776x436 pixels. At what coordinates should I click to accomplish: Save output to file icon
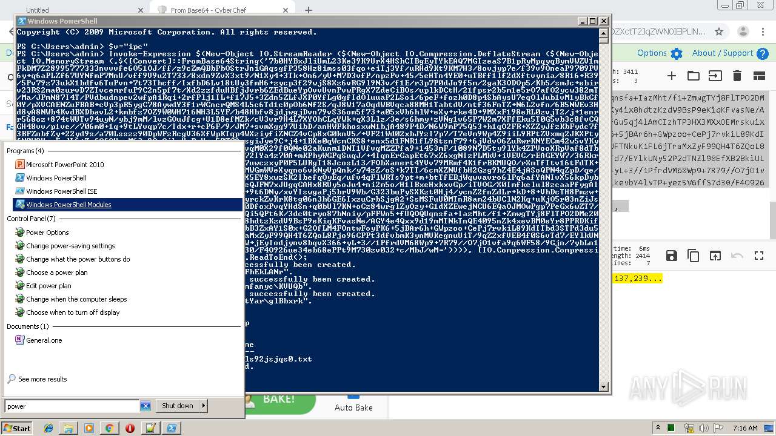point(671,256)
